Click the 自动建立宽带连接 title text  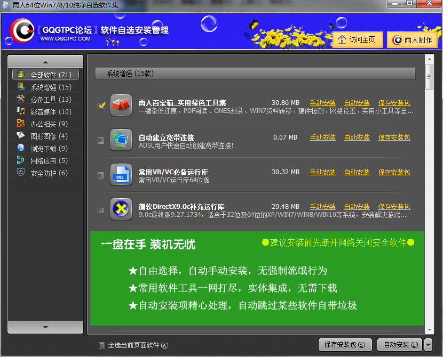click(167, 137)
